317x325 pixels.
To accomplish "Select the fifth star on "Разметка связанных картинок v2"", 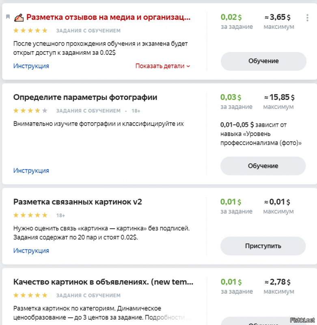I will 45,215.
